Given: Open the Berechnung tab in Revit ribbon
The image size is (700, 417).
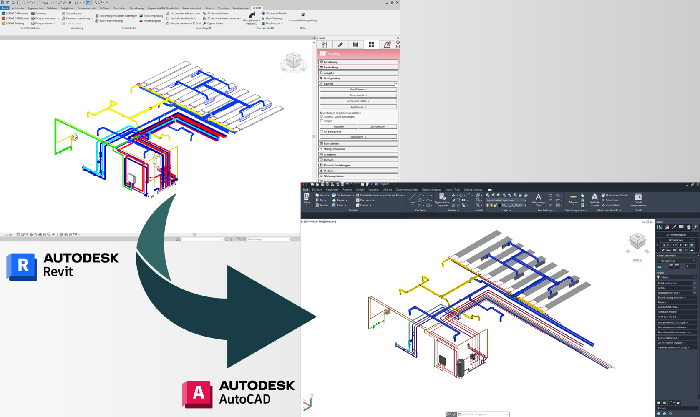Looking at the screenshot, I should pyautogui.click(x=136, y=8).
